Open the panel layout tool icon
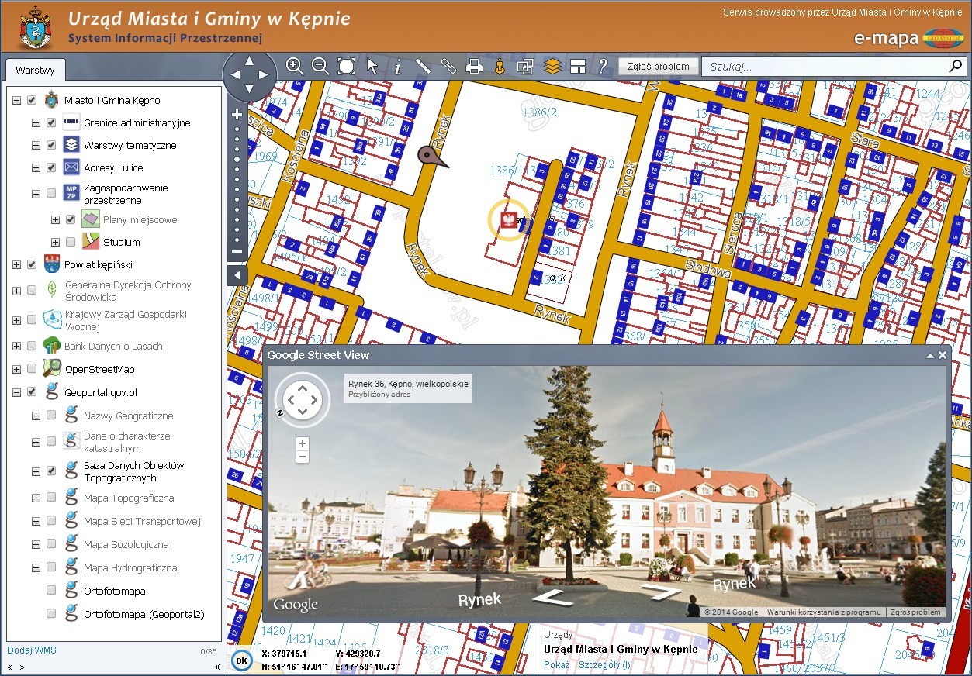This screenshot has height=676, width=972. point(577,66)
